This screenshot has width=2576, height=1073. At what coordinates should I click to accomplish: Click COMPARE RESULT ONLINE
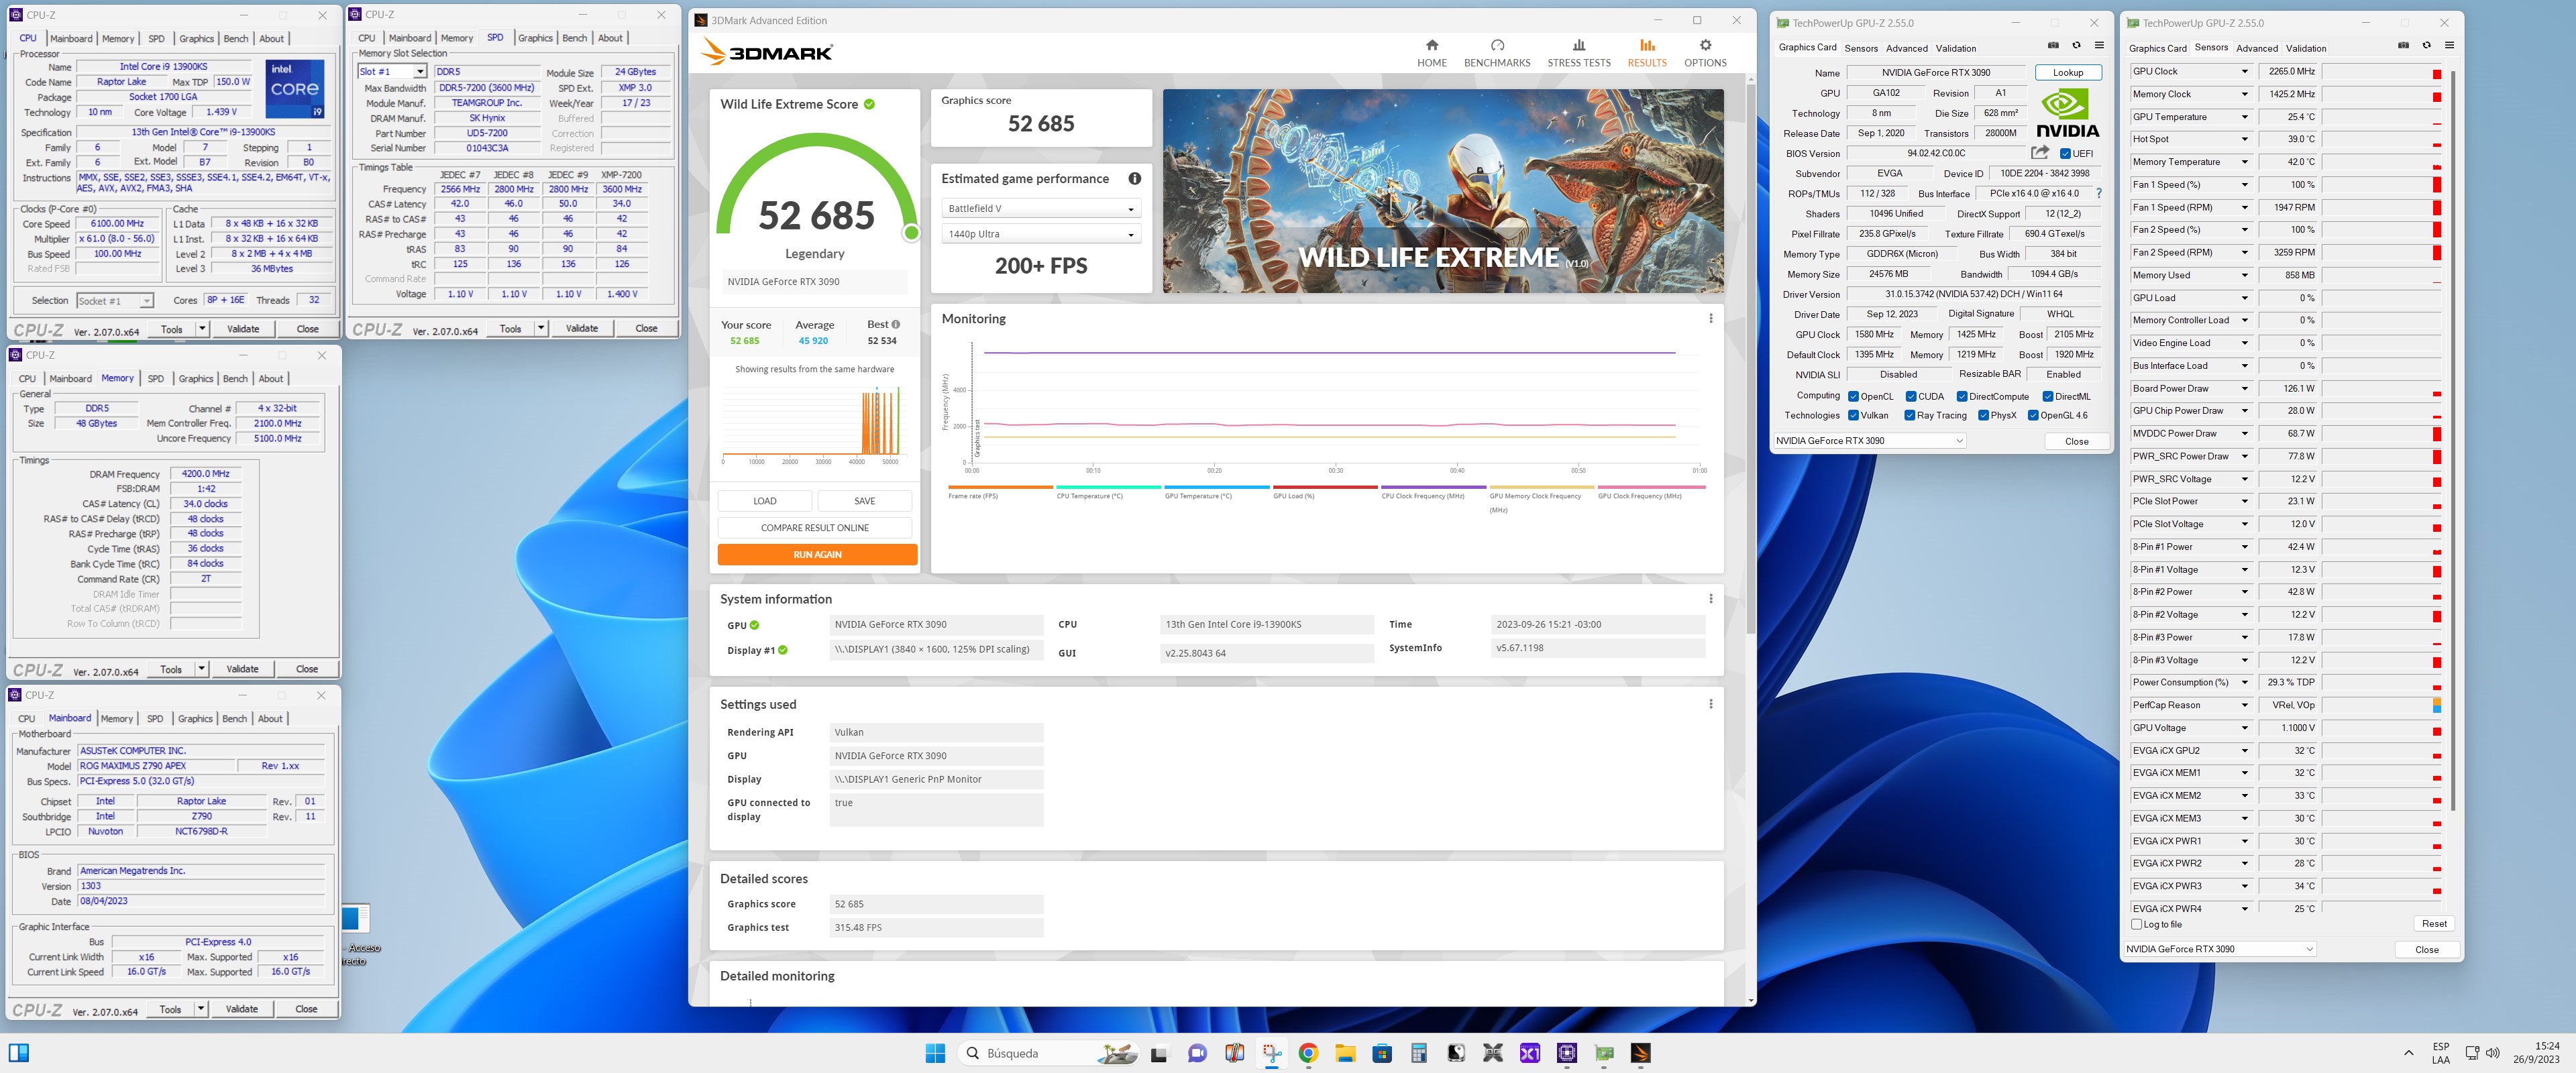[815, 528]
